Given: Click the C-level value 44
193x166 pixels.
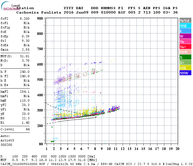Looking at the screenshot, I should pos(28,129).
